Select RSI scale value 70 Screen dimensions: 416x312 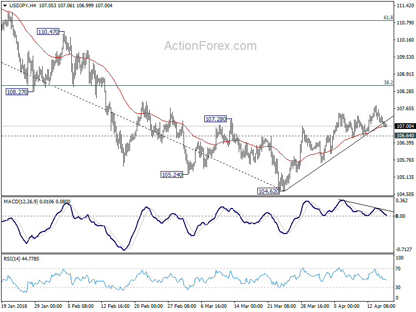coord(398,269)
